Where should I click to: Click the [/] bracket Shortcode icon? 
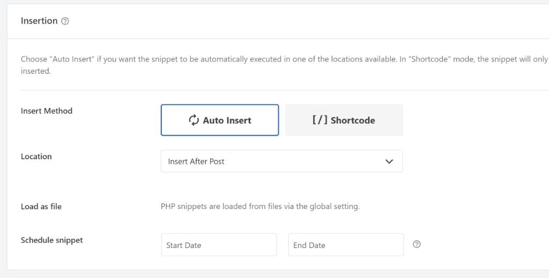tap(320, 120)
